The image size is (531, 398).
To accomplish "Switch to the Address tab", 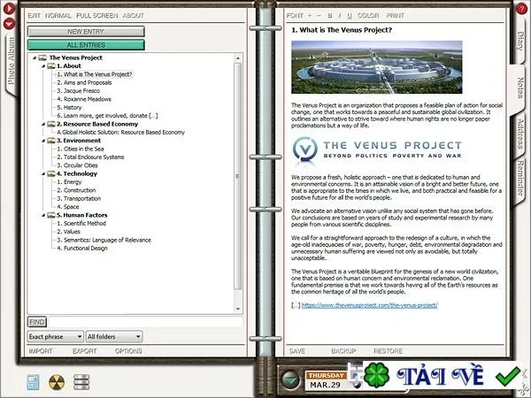I will [520, 134].
